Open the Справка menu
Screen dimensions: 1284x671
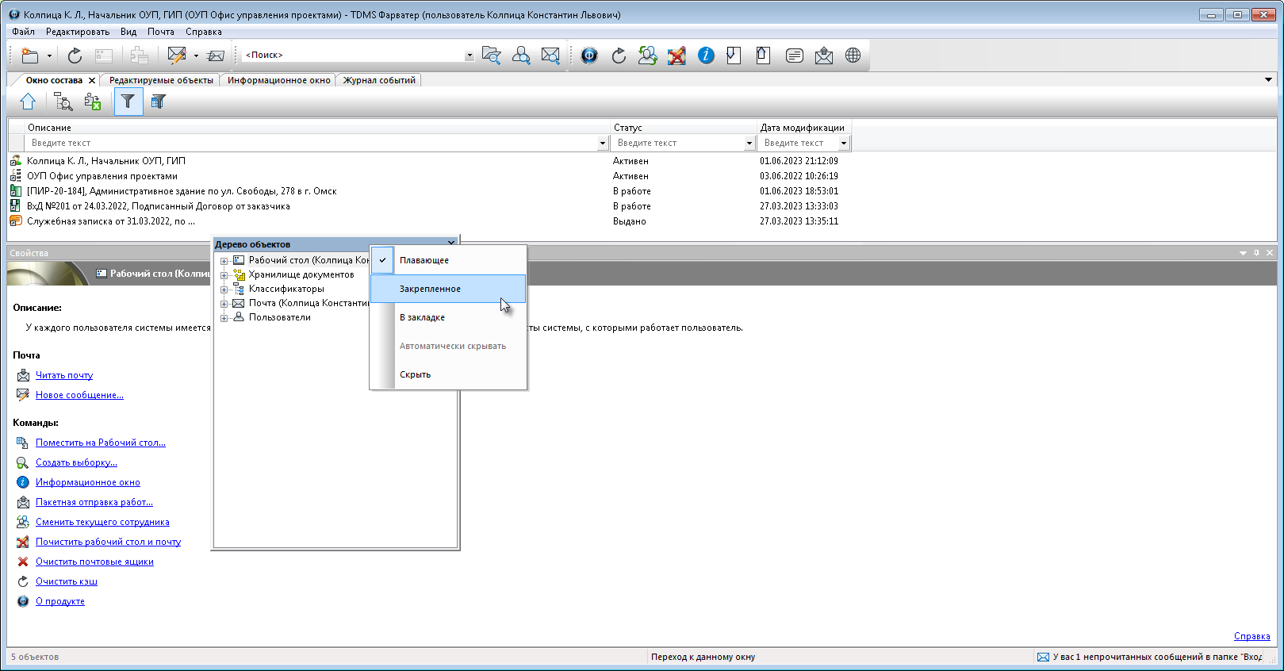click(204, 32)
